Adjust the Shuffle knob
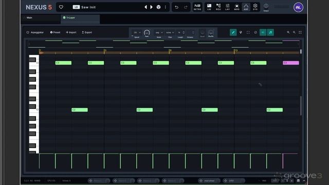329x185 pixels. point(211,32)
